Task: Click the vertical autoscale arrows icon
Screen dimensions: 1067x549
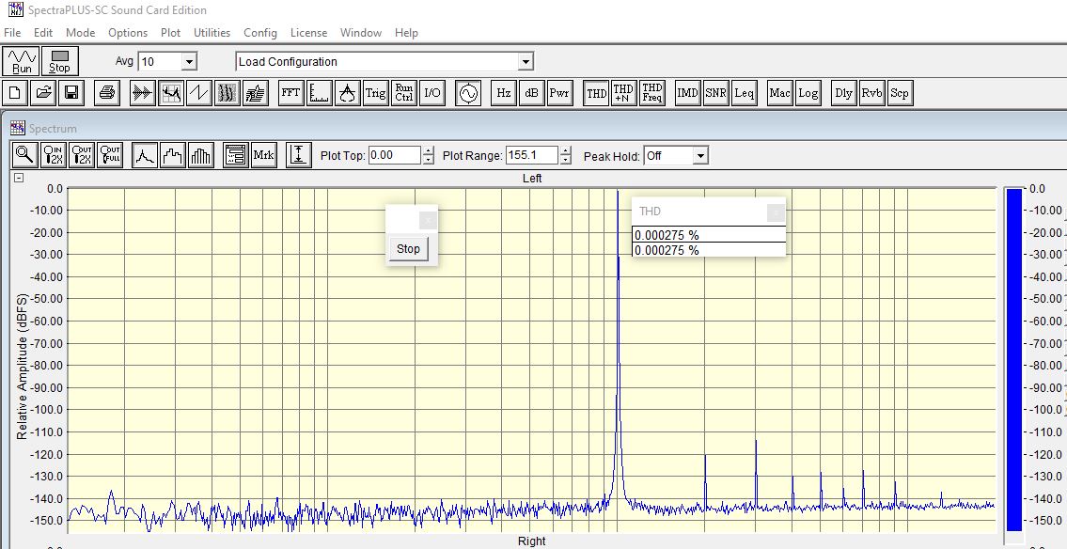Action: coord(299,155)
